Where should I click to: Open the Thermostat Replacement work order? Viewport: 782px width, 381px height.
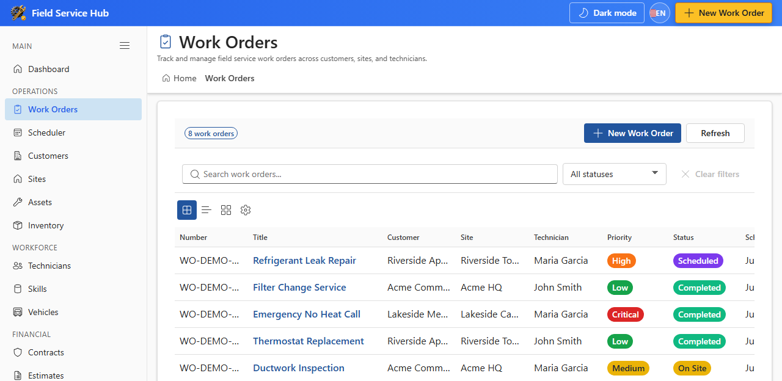[x=309, y=341]
